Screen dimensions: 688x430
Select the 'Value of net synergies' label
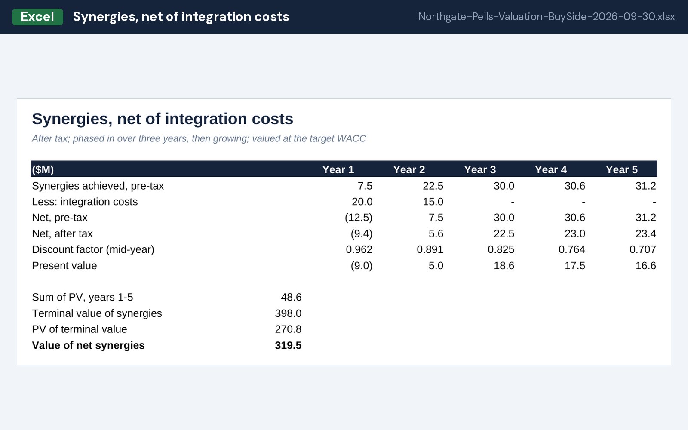88,345
